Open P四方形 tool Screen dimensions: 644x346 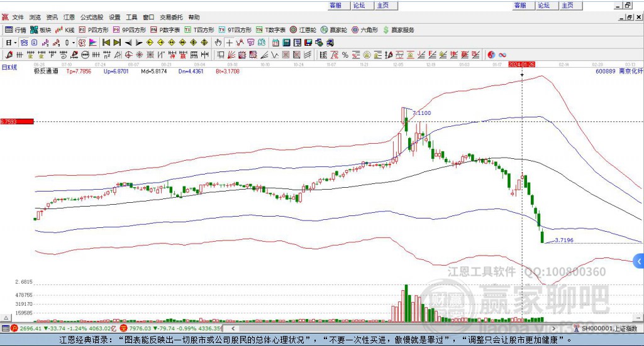[94, 30]
